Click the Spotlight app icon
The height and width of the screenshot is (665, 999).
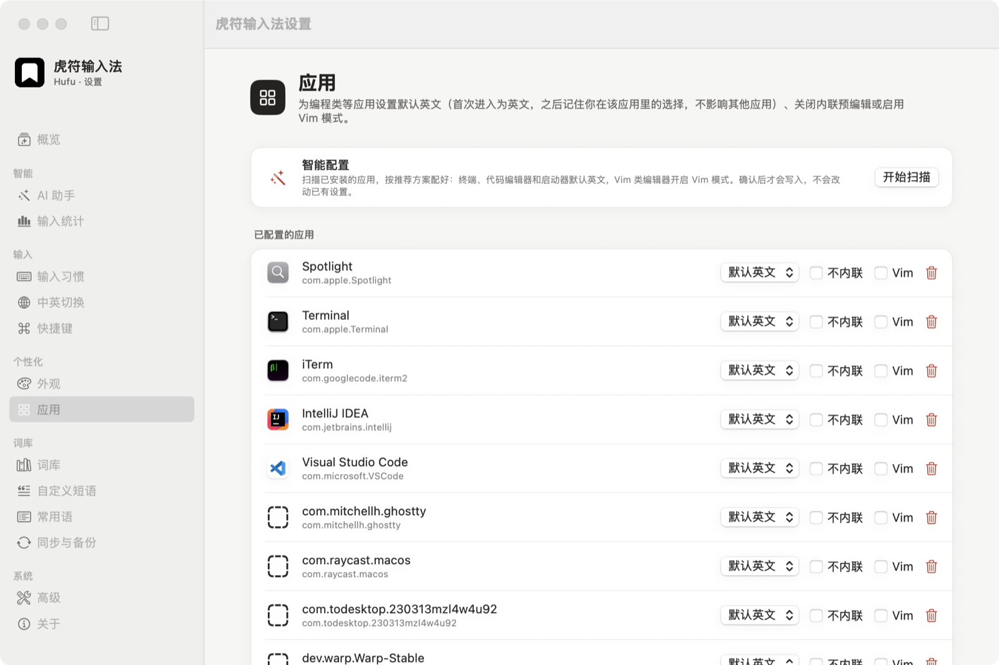(x=278, y=273)
